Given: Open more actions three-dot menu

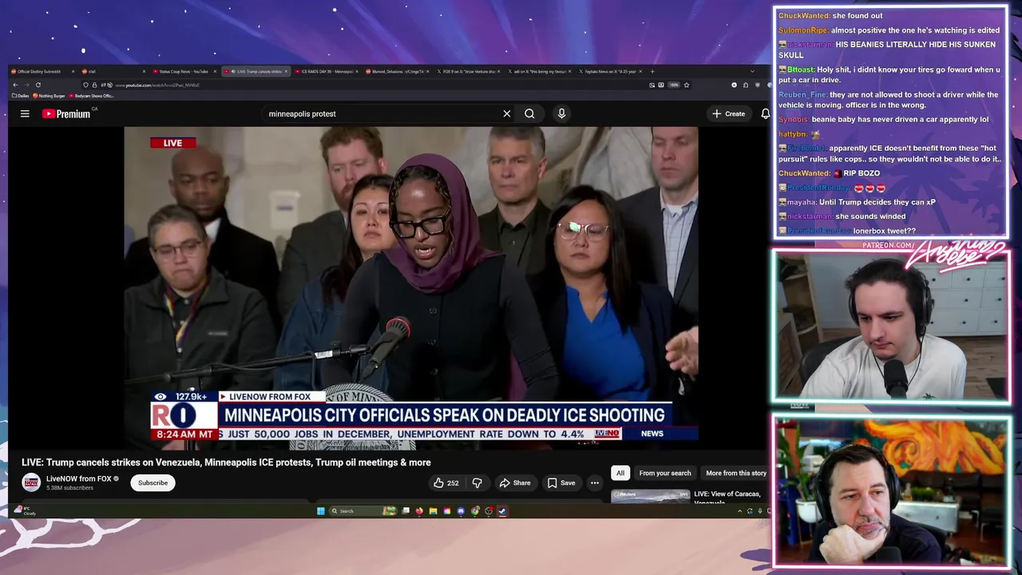Looking at the screenshot, I should [x=594, y=482].
